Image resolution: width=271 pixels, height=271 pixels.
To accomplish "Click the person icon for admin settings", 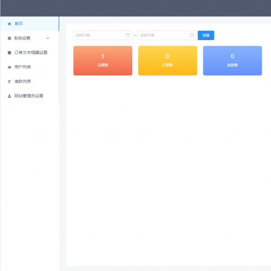I will coord(9,96).
